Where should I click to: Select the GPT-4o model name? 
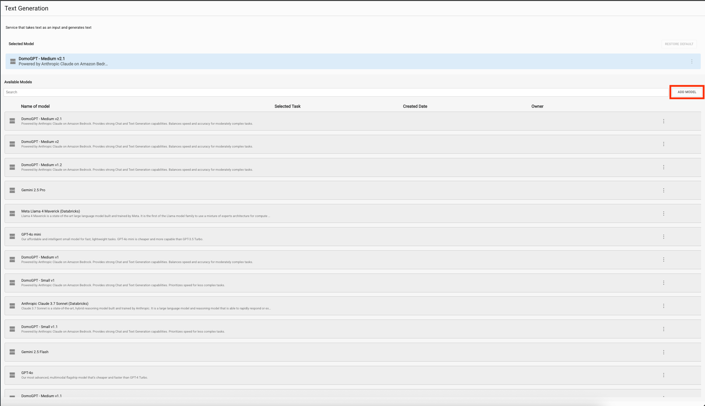(27, 373)
